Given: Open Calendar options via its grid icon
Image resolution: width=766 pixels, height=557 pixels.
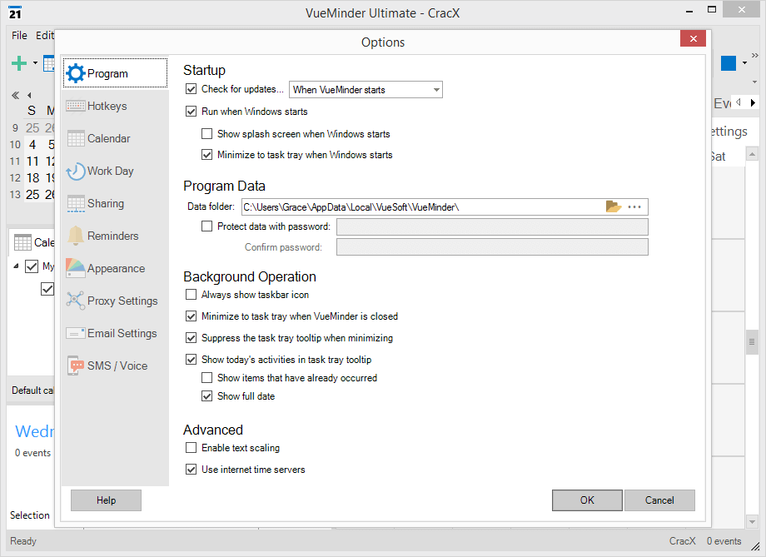Looking at the screenshot, I should coord(76,139).
